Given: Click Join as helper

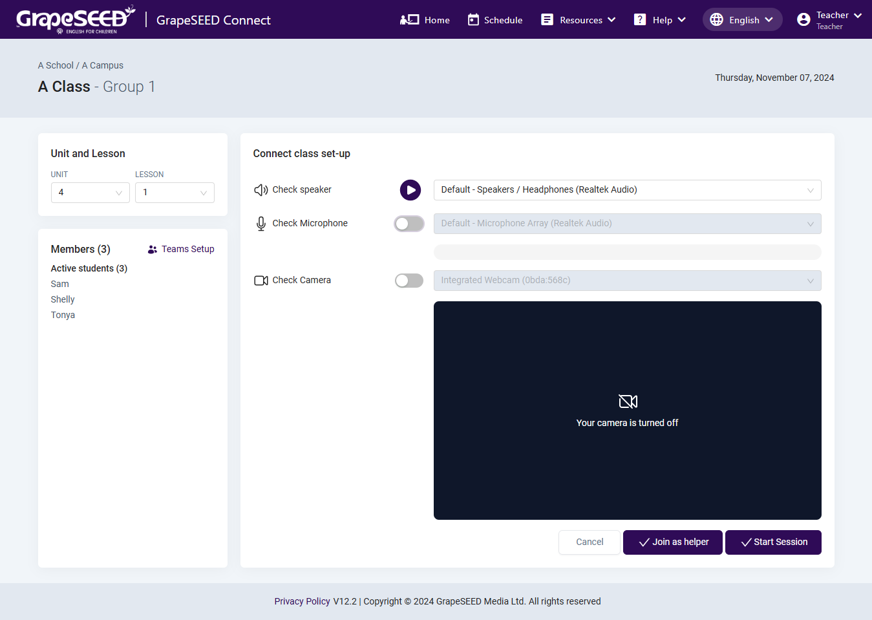Looking at the screenshot, I should [673, 542].
